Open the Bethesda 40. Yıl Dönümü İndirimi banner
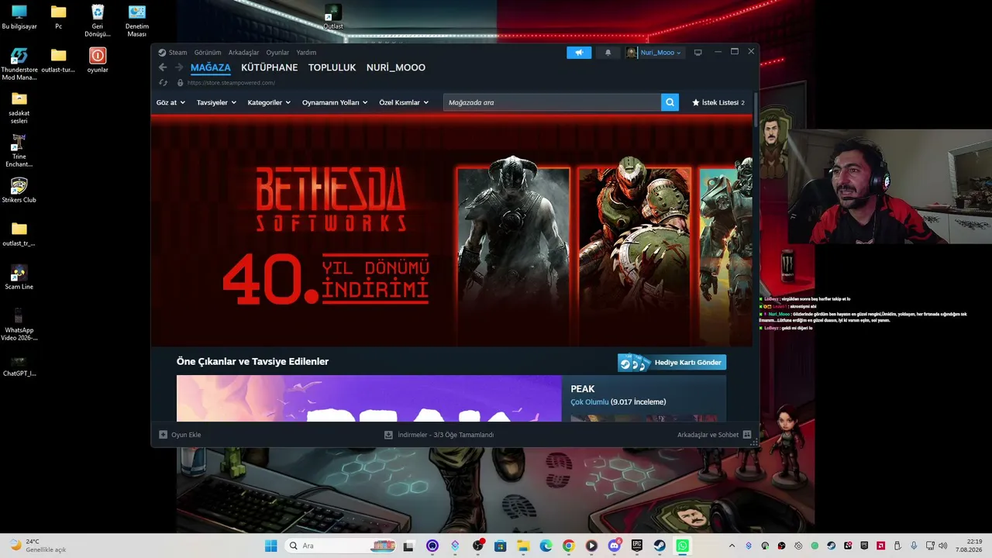 tap(451, 231)
